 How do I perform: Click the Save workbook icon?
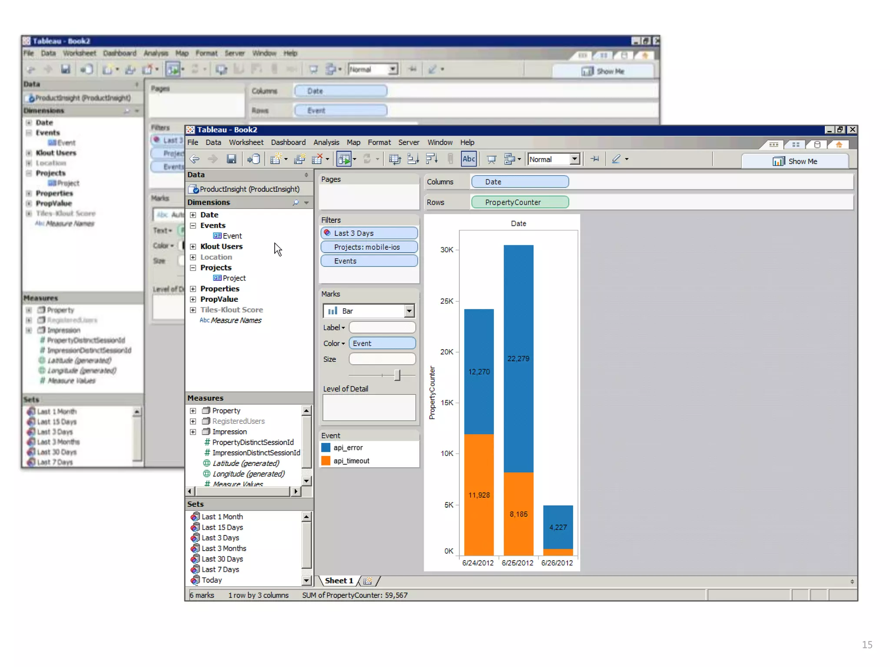[231, 159]
